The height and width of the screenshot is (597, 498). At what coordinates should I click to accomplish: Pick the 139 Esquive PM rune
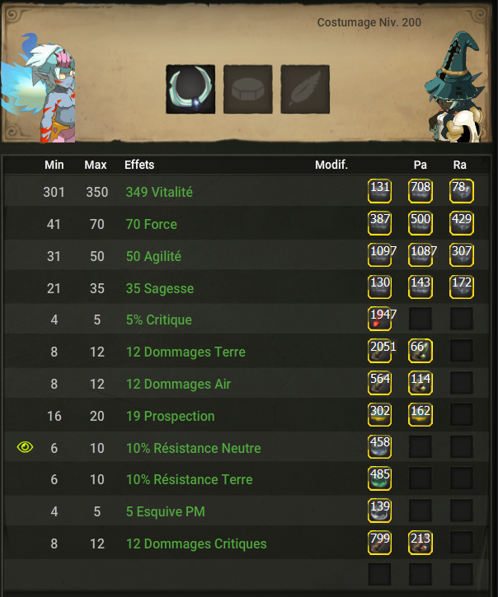[x=380, y=511]
